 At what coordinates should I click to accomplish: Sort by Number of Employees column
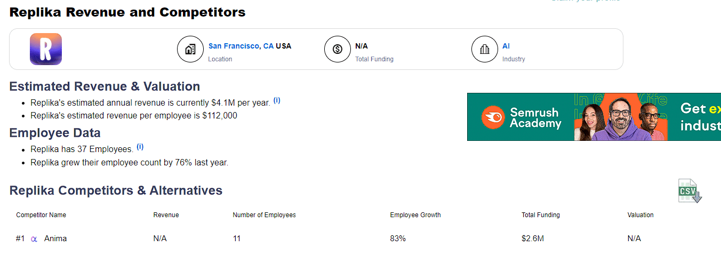[264, 215]
